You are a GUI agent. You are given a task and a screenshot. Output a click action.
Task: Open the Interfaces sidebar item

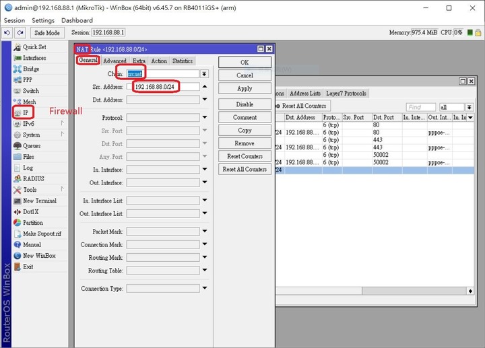click(x=34, y=58)
